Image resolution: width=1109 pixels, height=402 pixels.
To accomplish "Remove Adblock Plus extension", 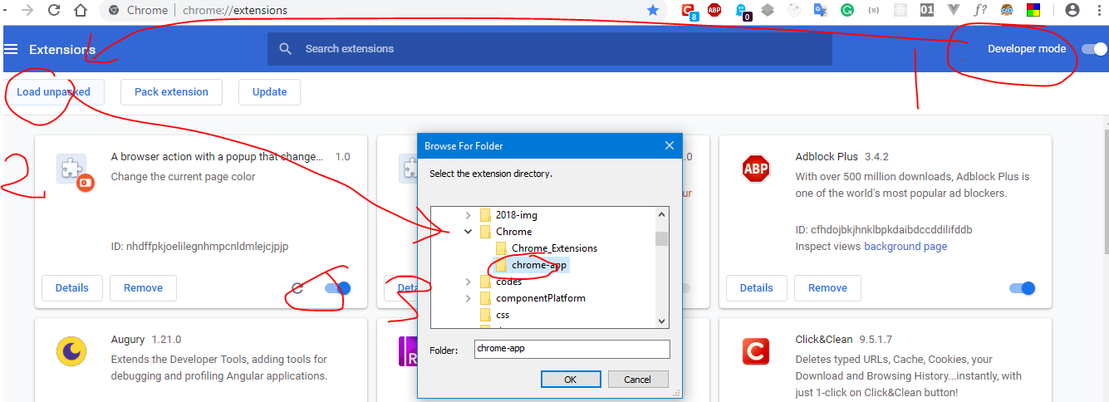I will tap(827, 288).
